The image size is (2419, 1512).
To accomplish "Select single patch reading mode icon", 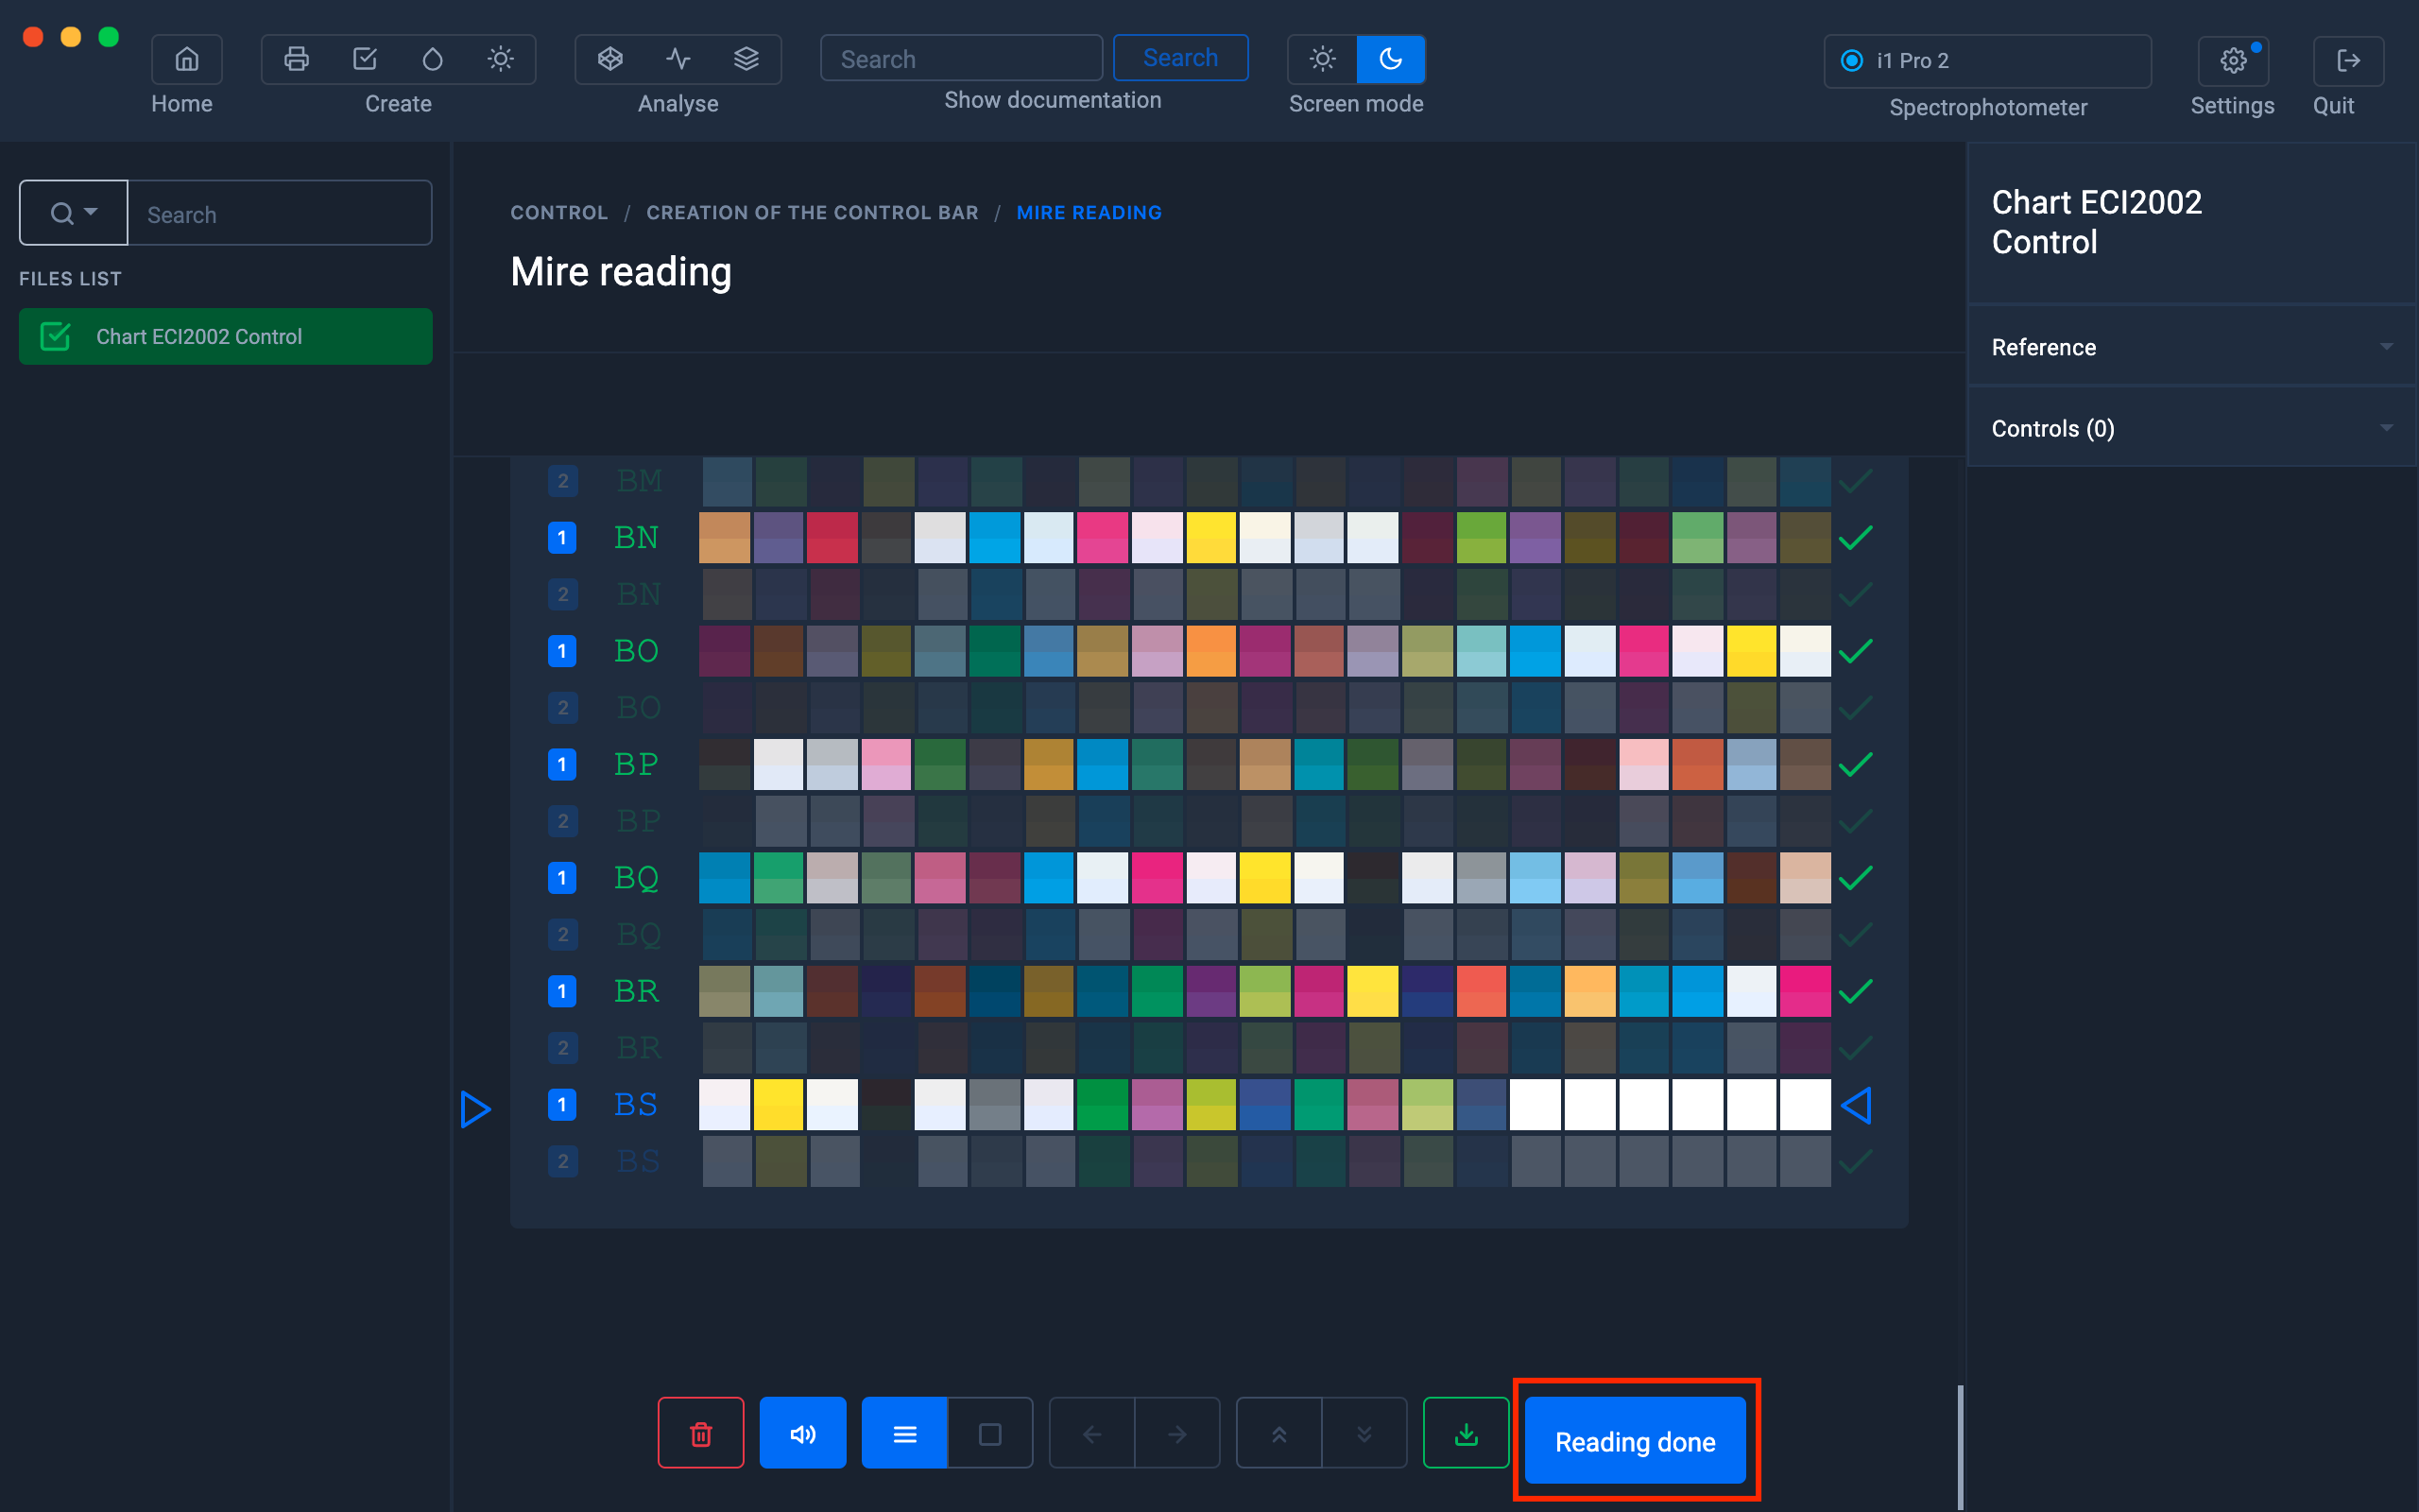I will click(989, 1433).
